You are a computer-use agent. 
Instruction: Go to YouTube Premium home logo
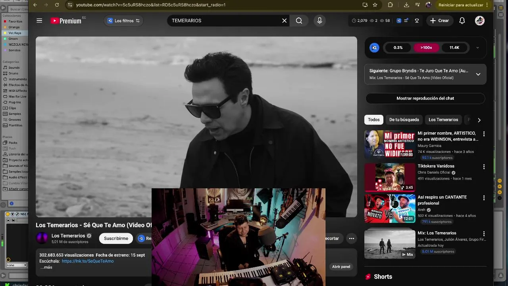click(66, 21)
